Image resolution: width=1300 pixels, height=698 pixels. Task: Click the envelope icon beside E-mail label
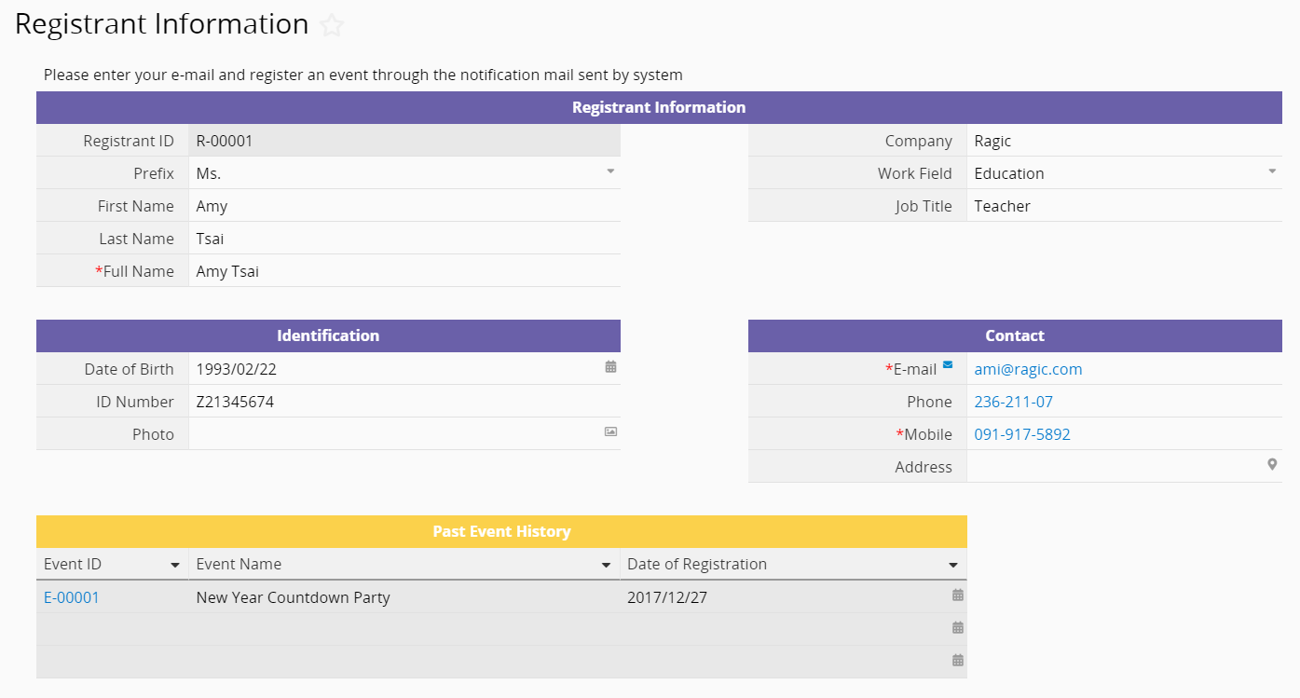(x=948, y=365)
